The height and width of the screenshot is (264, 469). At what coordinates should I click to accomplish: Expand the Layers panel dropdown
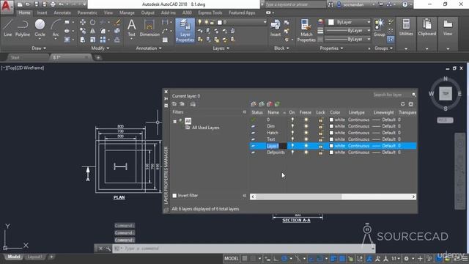(x=221, y=48)
